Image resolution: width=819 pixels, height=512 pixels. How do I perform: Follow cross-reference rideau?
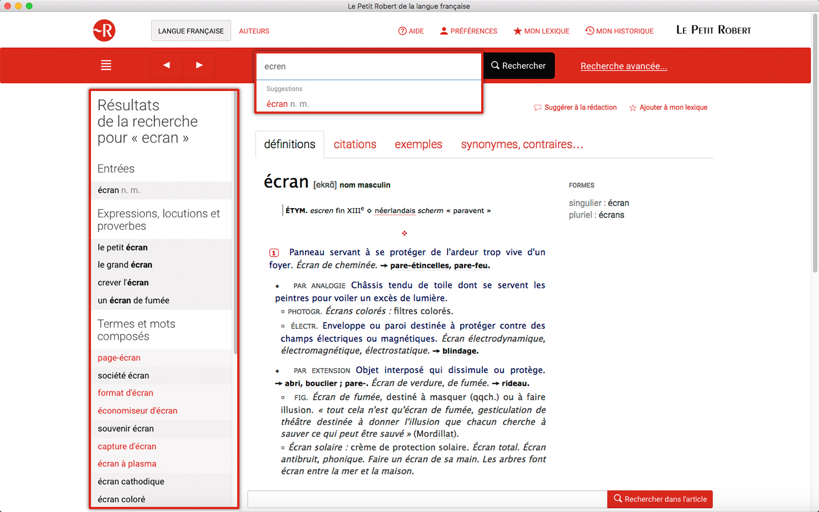coord(515,383)
